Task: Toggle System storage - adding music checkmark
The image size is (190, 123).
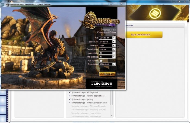Action: pos(70,92)
